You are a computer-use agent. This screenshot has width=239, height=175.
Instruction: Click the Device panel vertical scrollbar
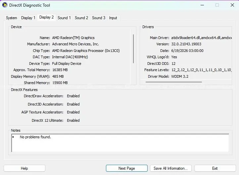click(133, 49)
